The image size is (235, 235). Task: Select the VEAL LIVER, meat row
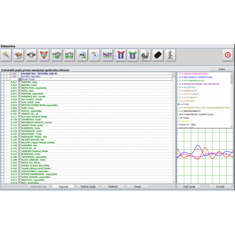coord(86,102)
